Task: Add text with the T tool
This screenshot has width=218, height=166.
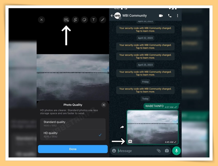Action: 94,20
